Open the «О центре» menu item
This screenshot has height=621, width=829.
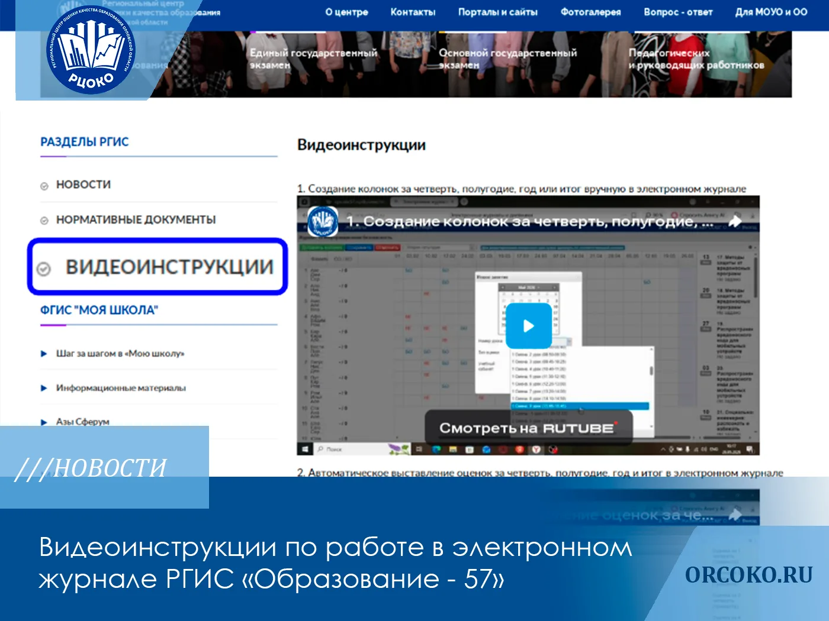pos(346,12)
